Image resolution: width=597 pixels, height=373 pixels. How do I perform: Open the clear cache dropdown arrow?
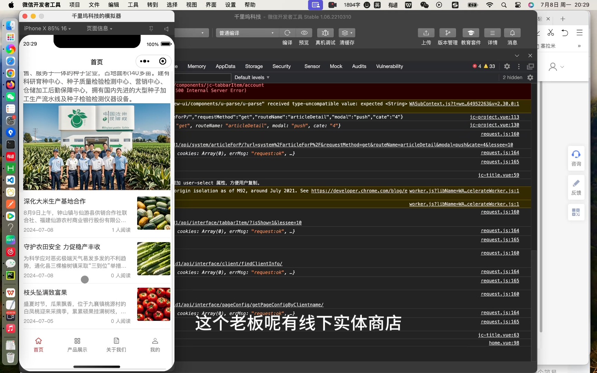(x=351, y=33)
